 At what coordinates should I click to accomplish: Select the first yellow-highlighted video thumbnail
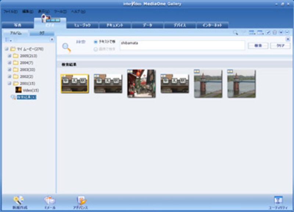75,84
